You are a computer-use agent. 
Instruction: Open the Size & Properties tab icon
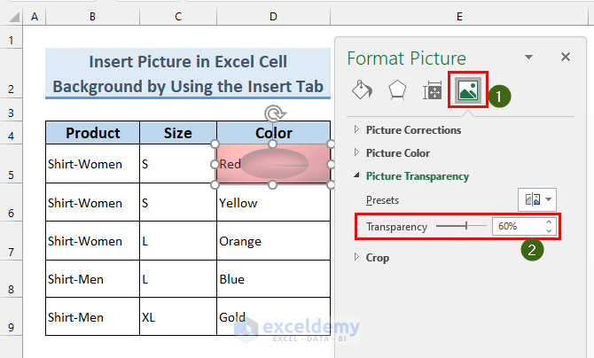[x=433, y=90]
